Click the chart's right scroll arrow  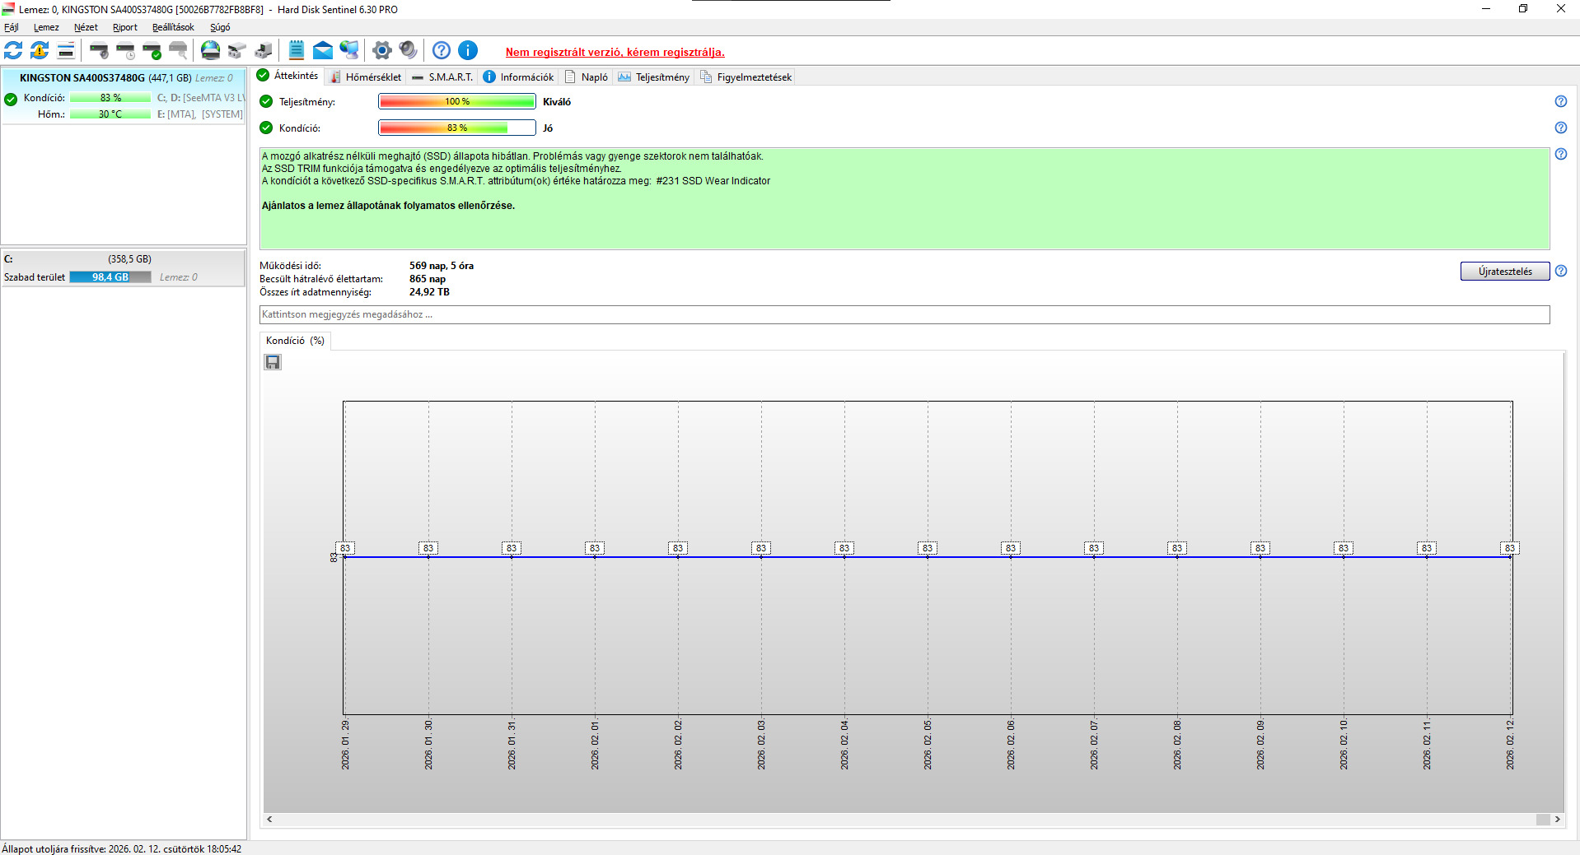coord(1557,820)
